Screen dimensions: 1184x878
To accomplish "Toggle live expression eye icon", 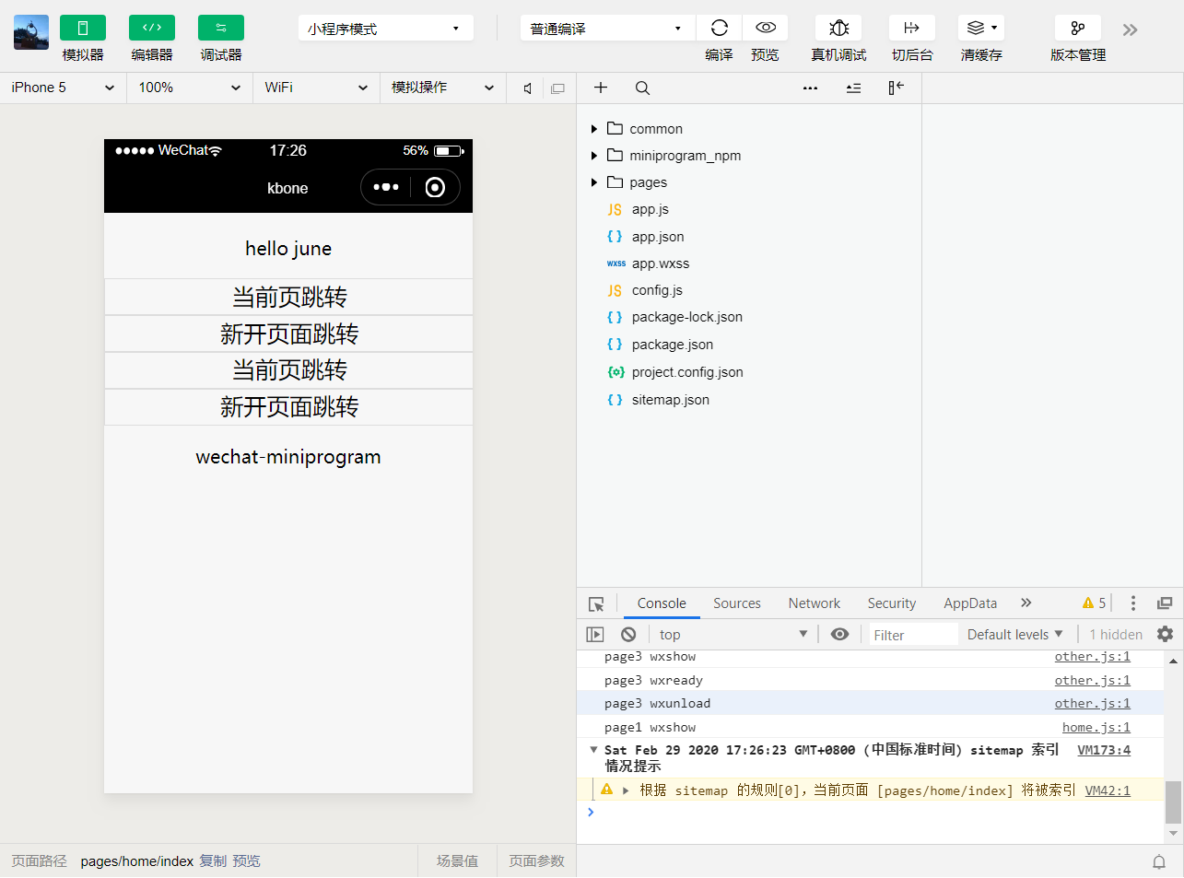I will pyautogui.click(x=839, y=634).
